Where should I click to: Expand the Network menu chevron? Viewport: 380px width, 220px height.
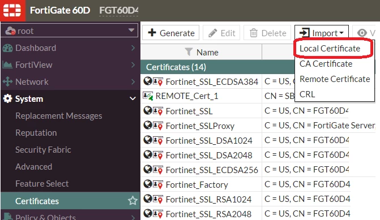tap(133, 82)
